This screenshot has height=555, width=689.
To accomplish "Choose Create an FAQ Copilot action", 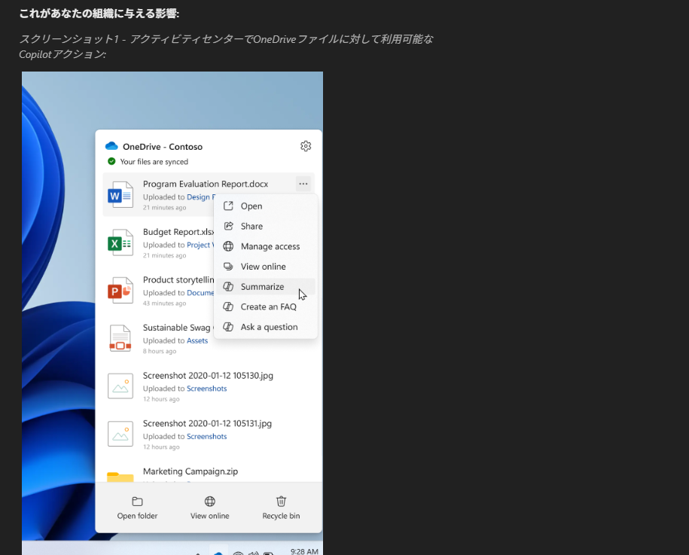I will 268,307.
